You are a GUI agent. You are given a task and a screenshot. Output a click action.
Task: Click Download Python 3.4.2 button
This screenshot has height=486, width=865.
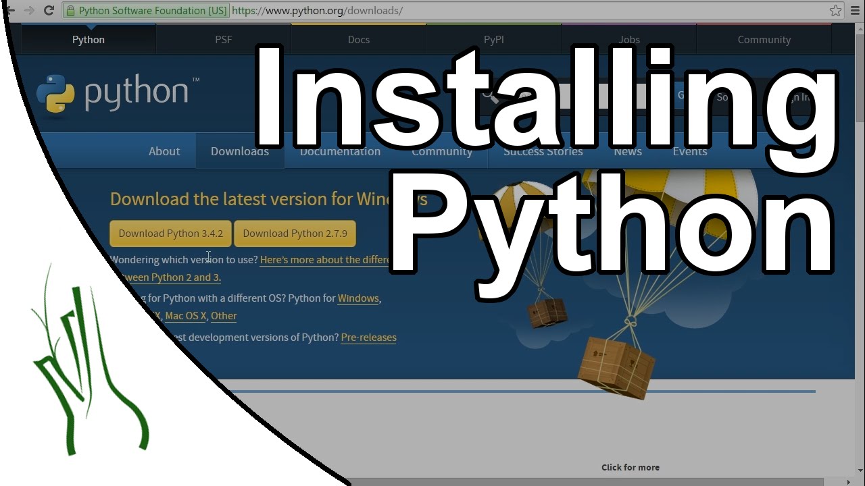tap(171, 234)
